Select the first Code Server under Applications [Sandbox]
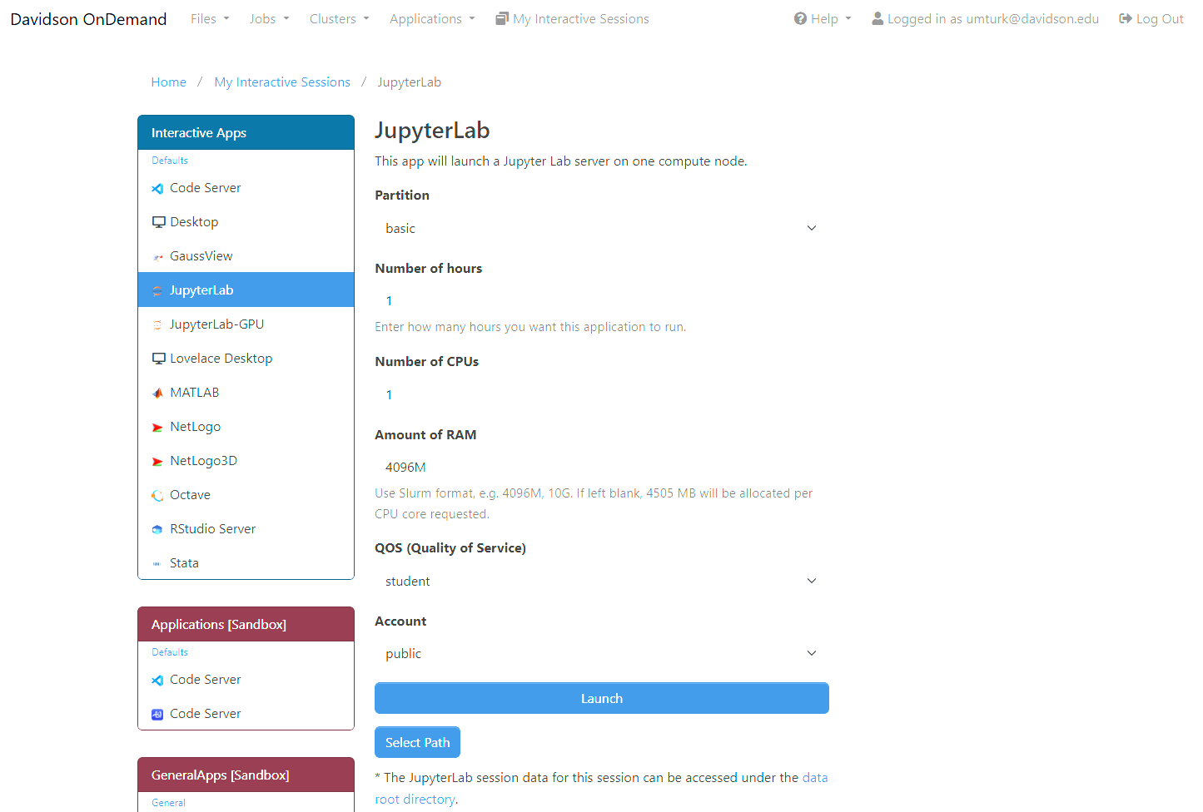1203x812 pixels. pyautogui.click(x=246, y=680)
